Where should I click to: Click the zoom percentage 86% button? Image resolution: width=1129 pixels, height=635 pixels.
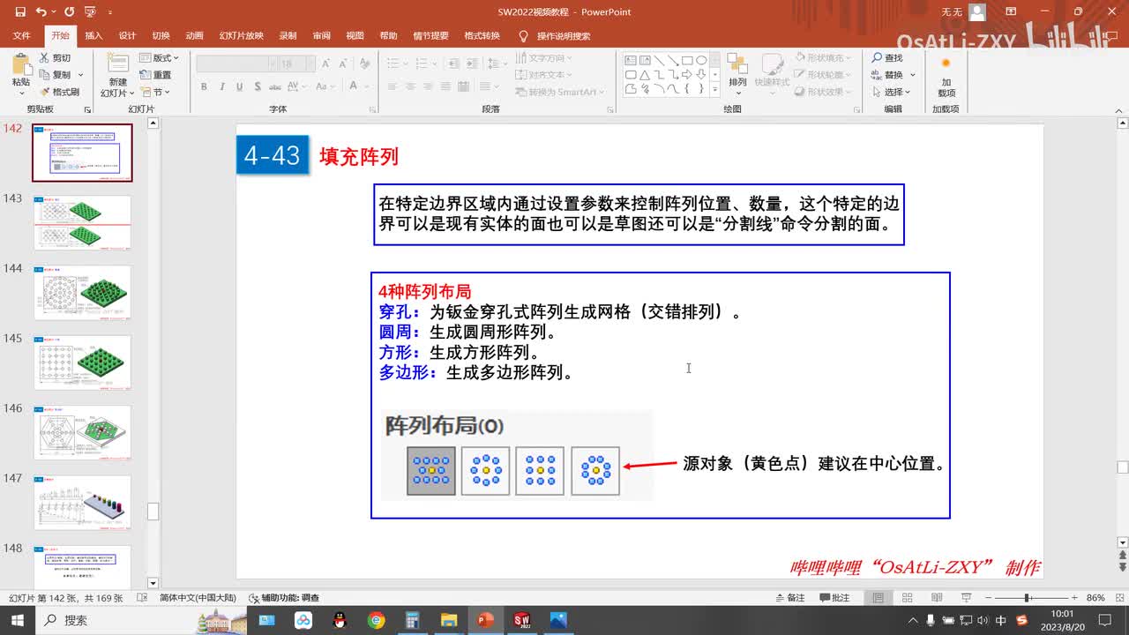(1095, 598)
